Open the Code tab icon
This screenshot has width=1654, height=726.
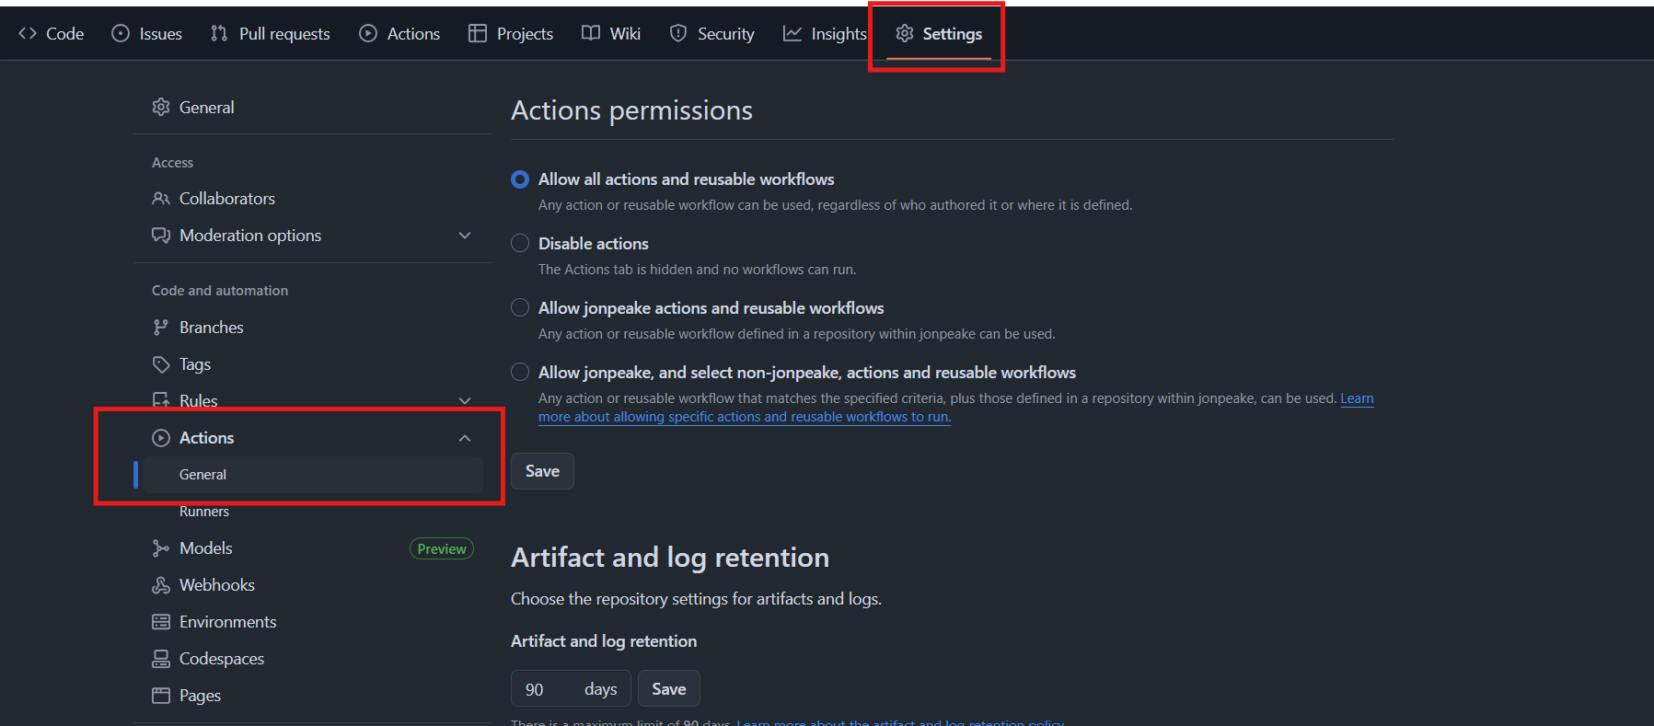pyautogui.click(x=28, y=34)
